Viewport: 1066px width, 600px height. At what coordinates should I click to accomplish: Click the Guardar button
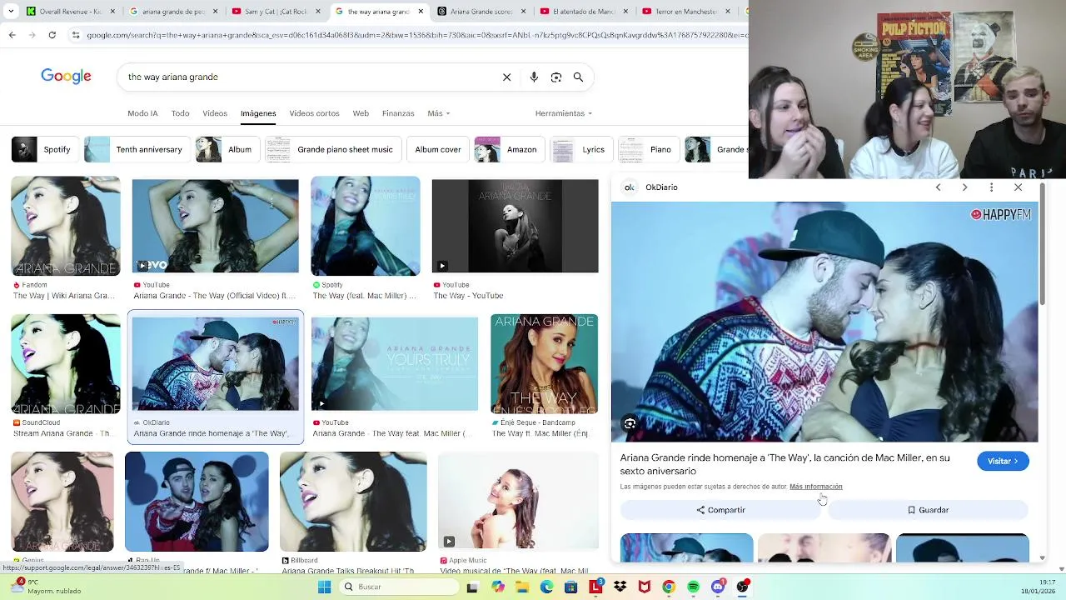[928, 510]
